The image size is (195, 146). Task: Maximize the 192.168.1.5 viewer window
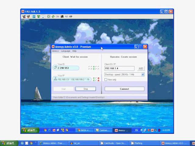pos(166,12)
